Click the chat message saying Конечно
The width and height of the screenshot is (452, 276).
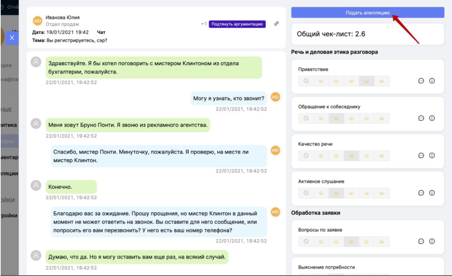71,187
